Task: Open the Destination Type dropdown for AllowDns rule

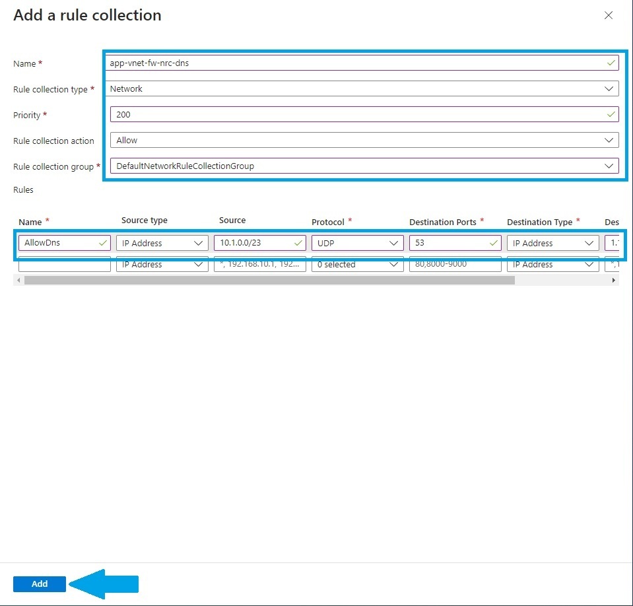Action: point(589,243)
